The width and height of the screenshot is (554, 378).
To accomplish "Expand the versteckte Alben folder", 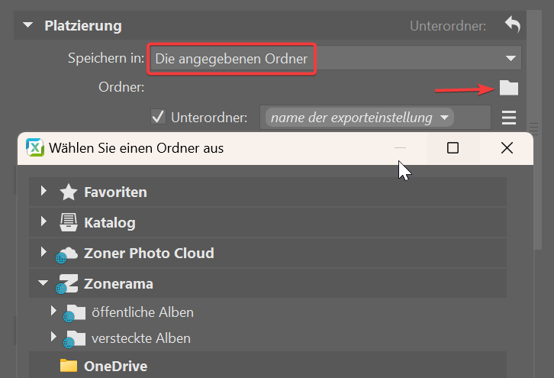I will tap(53, 336).
